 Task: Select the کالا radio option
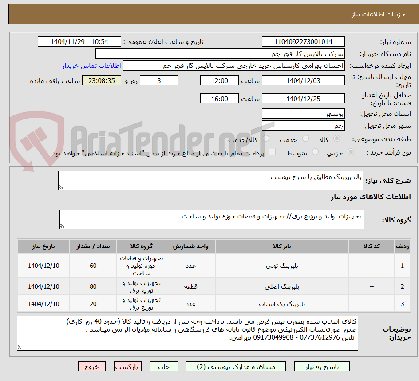[337, 138]
